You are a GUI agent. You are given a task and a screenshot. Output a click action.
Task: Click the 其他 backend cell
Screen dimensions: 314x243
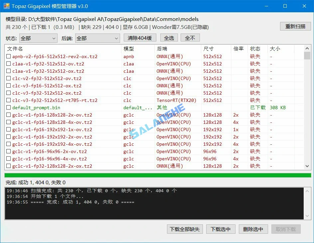point(162,108)
